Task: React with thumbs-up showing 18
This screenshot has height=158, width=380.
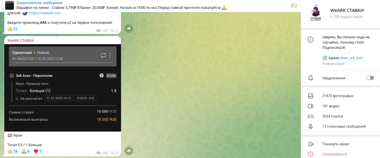Action: (13, 151)
